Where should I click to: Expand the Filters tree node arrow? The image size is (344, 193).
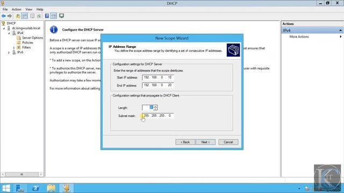pyautogui.click(x=14, y=48)
